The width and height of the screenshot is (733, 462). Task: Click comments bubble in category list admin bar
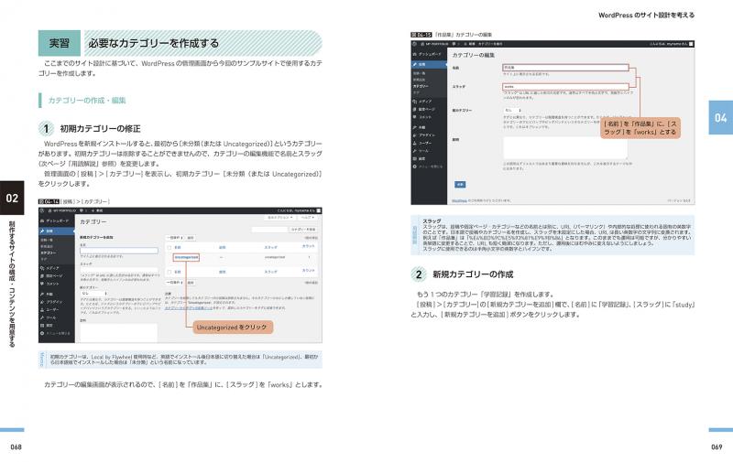(82, 210)
